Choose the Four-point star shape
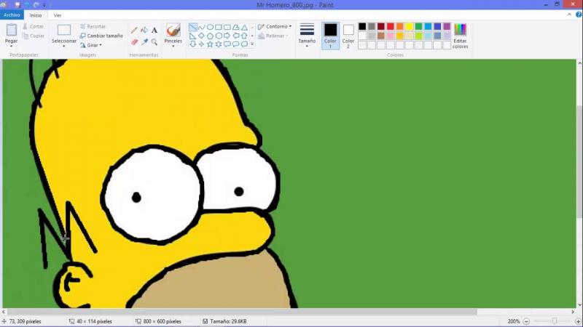The image size is (583, 327). [x=201, y=44]
